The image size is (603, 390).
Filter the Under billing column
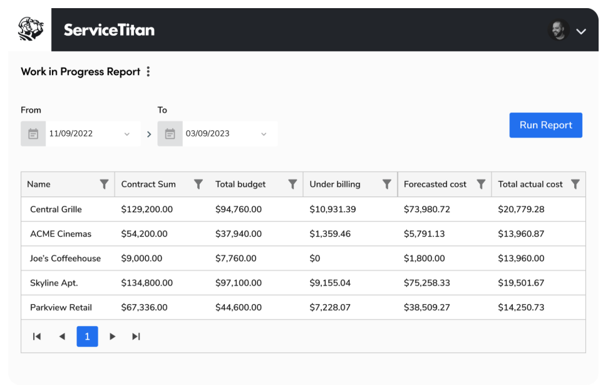pos(387,184)
